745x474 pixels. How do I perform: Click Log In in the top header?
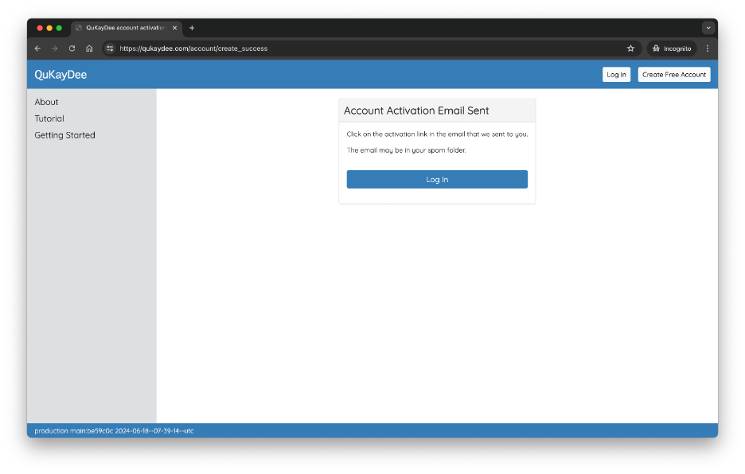click(616, 75)
